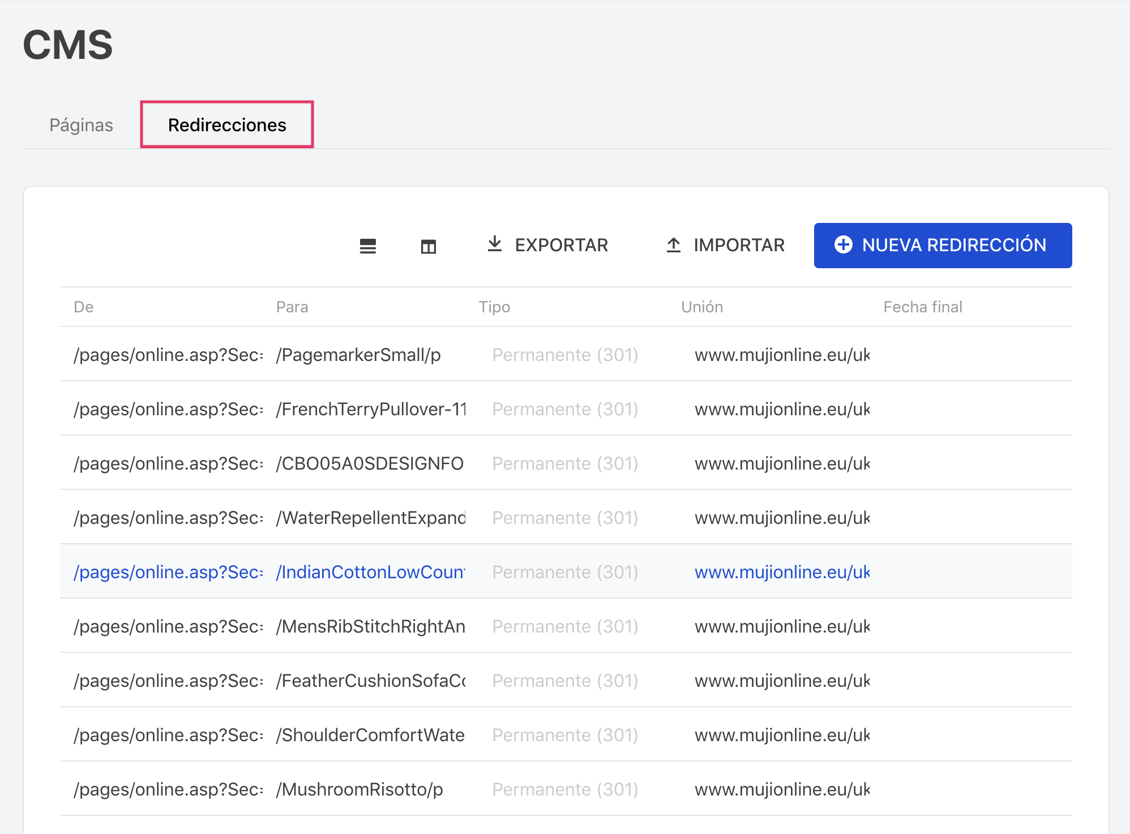Click the plus icon in Nueva Redirección
Viewport: 1130px width, 834px height.
[843, 245]
